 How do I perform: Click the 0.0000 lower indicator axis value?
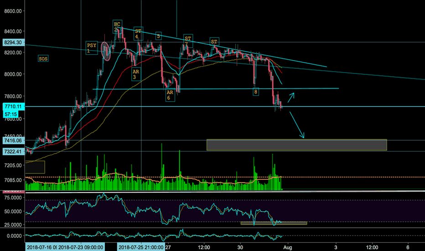point(15,236)
